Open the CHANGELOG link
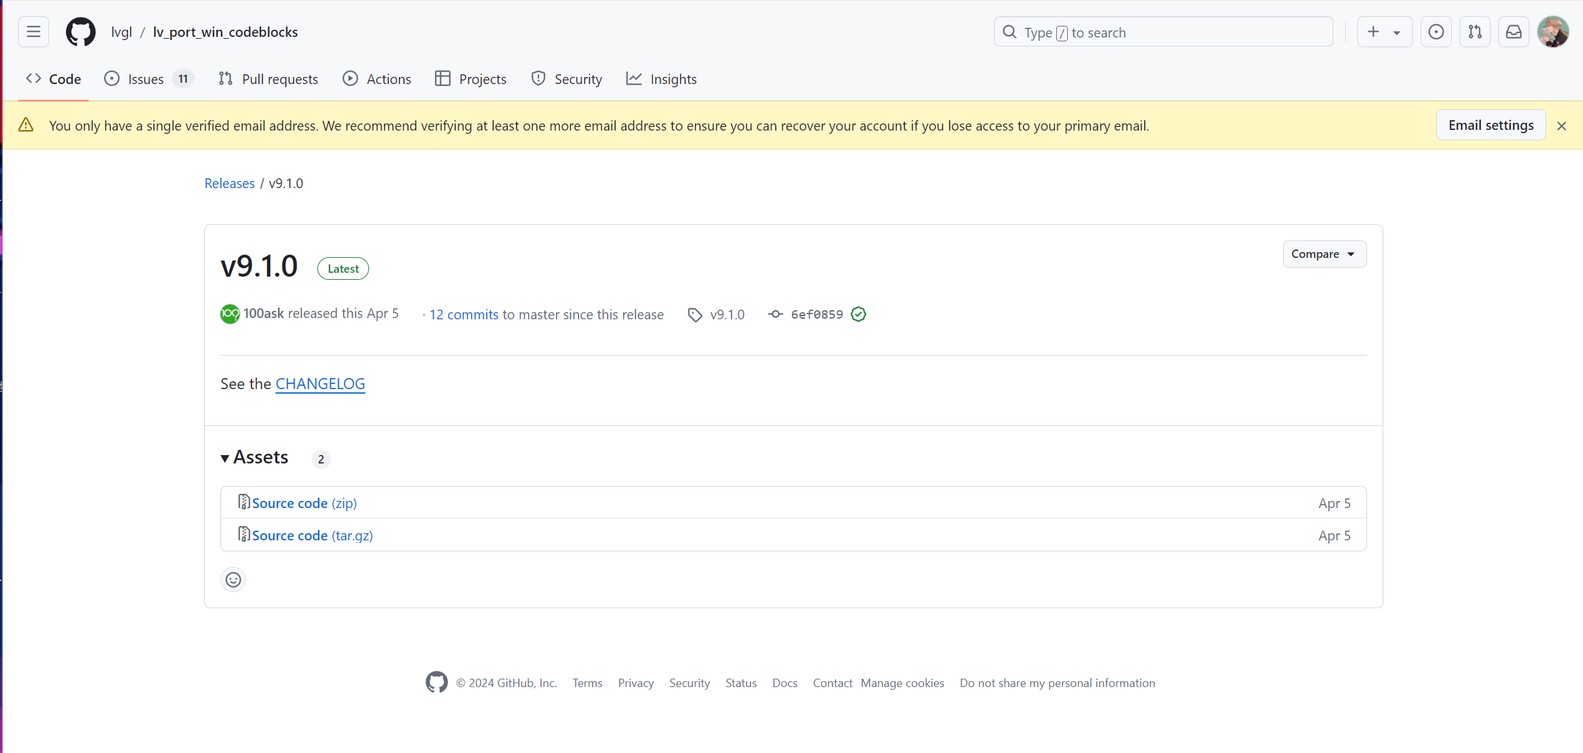 click(x=320, y=384)
